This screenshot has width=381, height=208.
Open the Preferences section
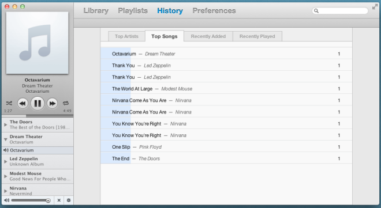[214, 11]
